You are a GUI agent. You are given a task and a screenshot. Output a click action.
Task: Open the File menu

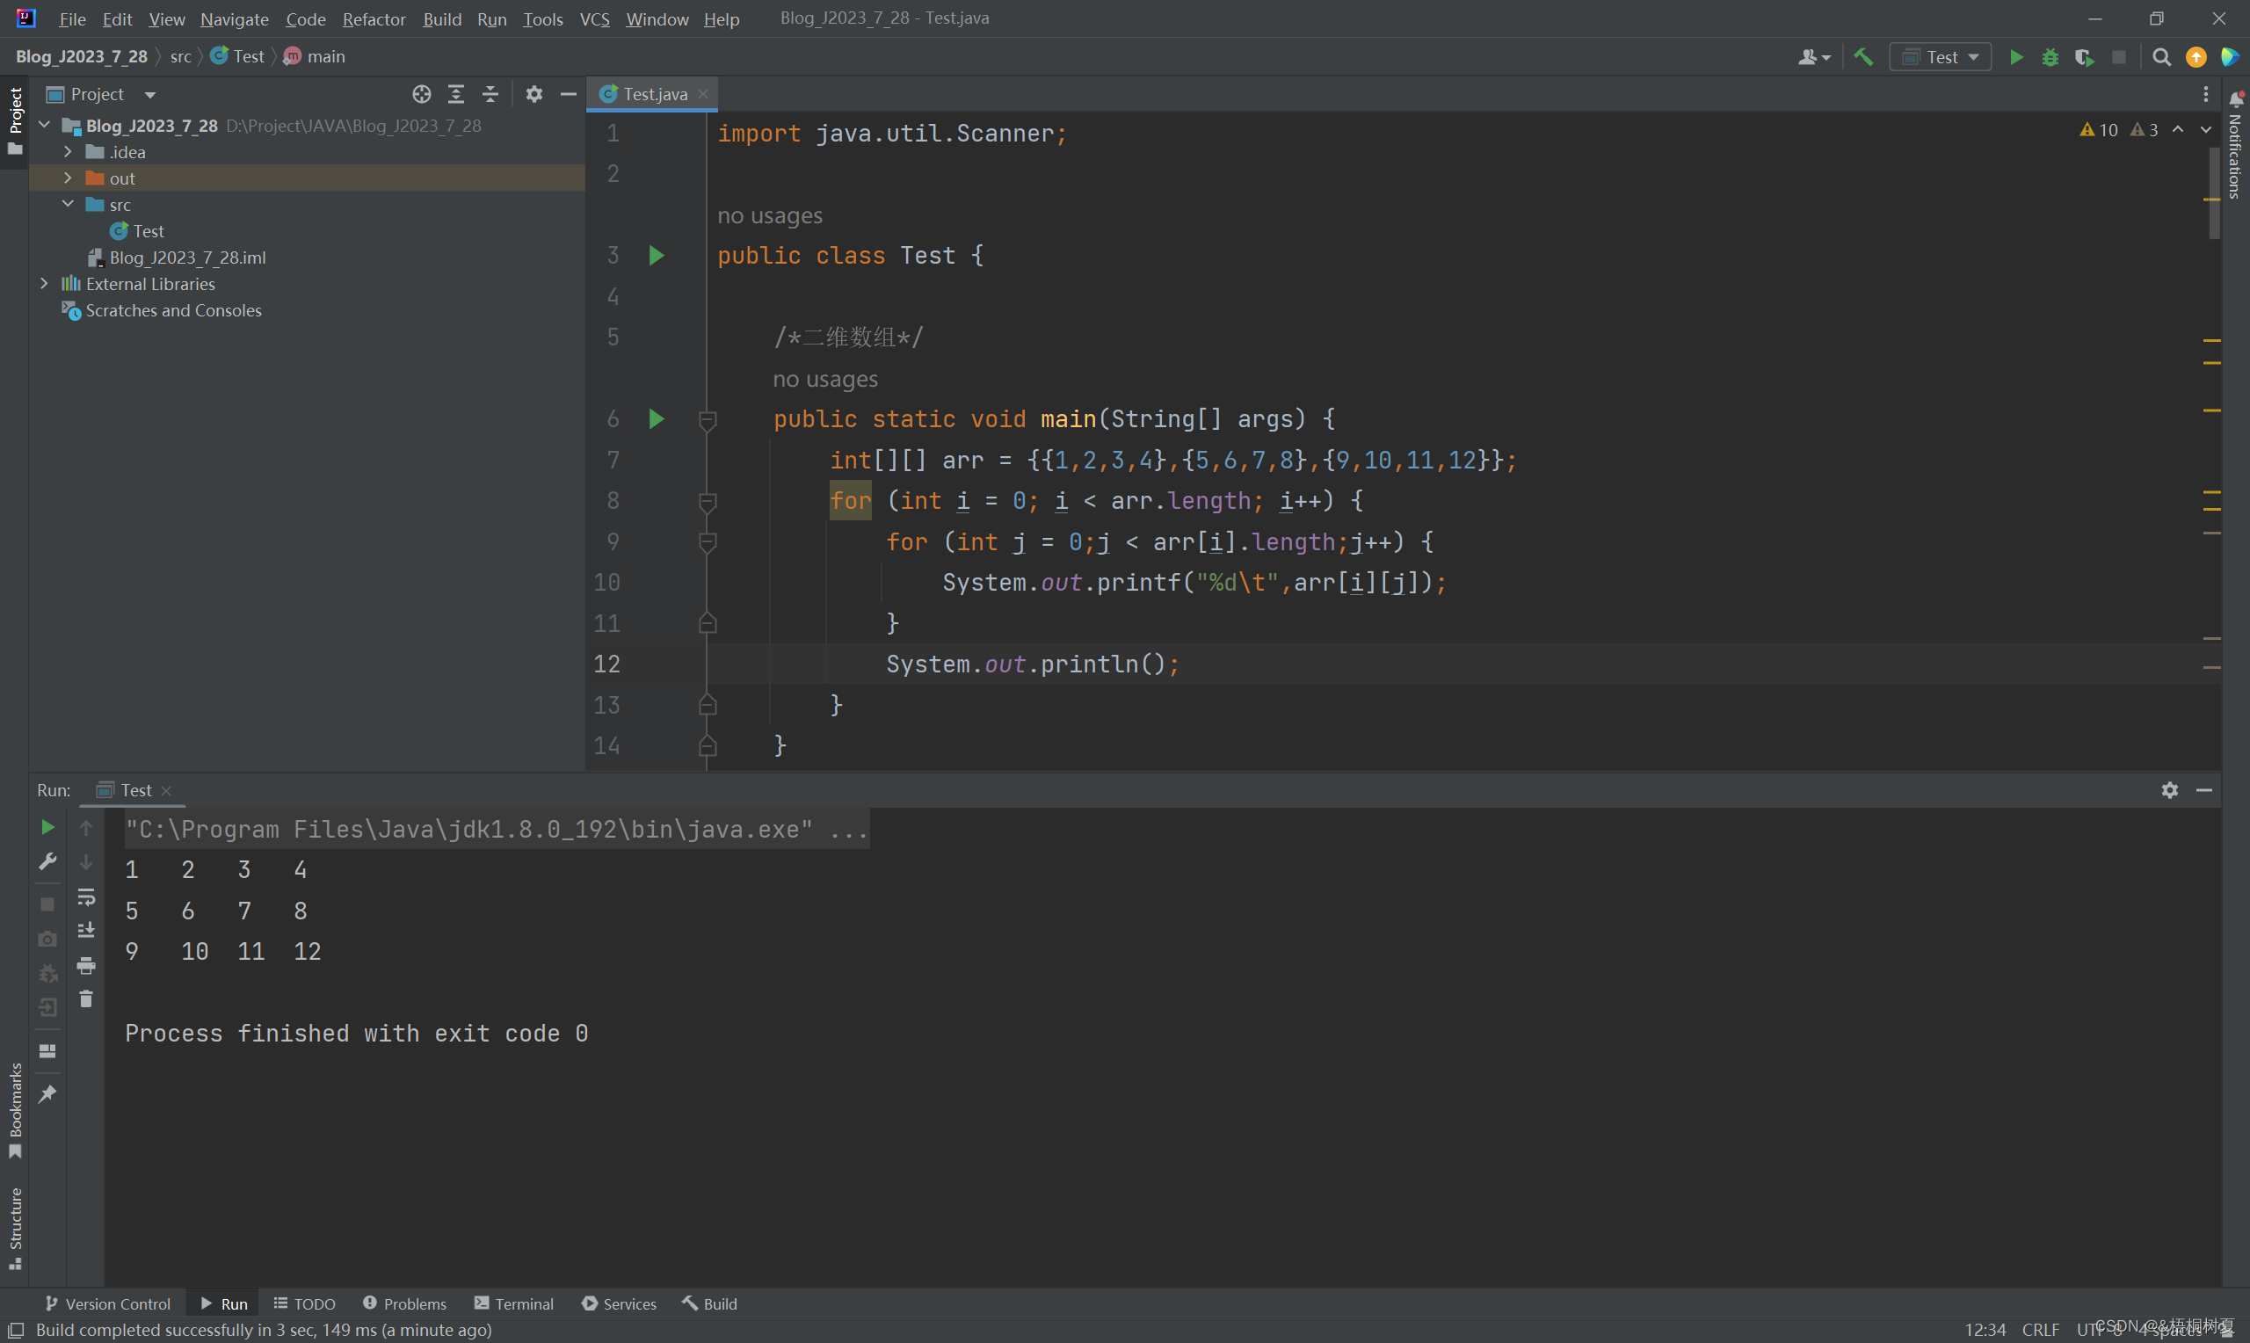(71, 19)
